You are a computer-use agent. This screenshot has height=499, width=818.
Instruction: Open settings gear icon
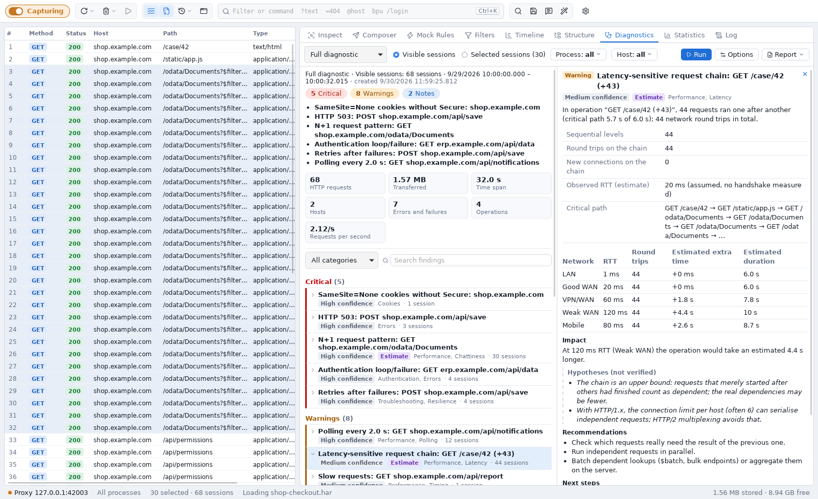pos(586,11)
